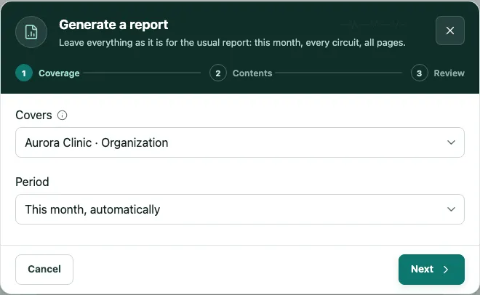This screenshot has height=295, width=480.
Task: Go to step 1 Coverage
Action: [47, 73]
